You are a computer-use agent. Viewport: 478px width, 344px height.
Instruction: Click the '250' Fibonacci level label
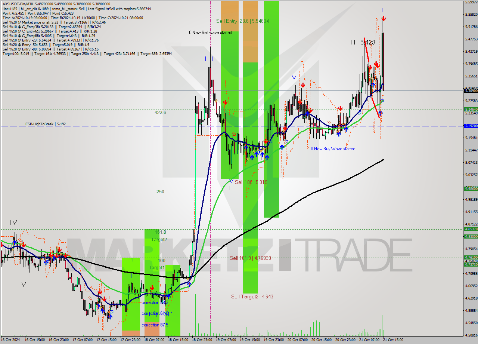click(x=160, y=191)
